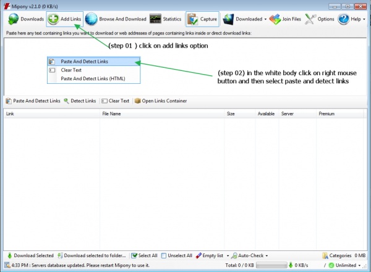Open the Unlimited speed dropdown arrow
The height and width of the screenshot is (272, 371).
pyautogui.click(x=359, y=265)
